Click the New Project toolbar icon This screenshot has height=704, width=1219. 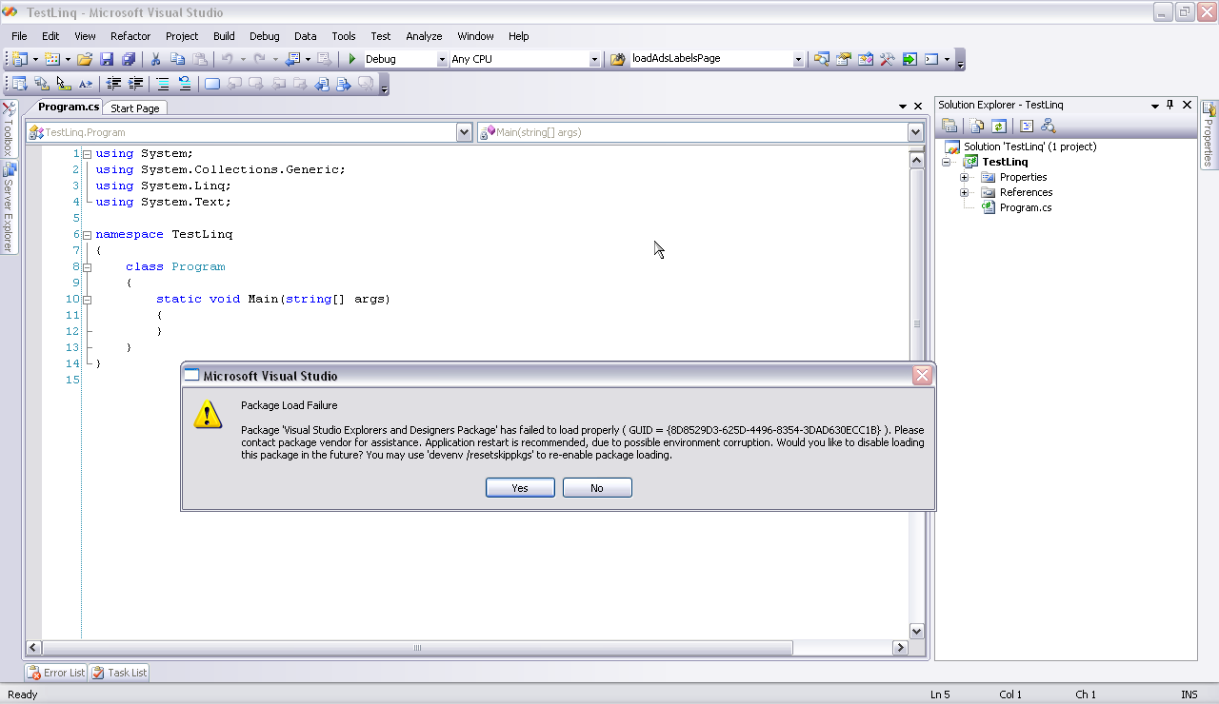point(20,59)
